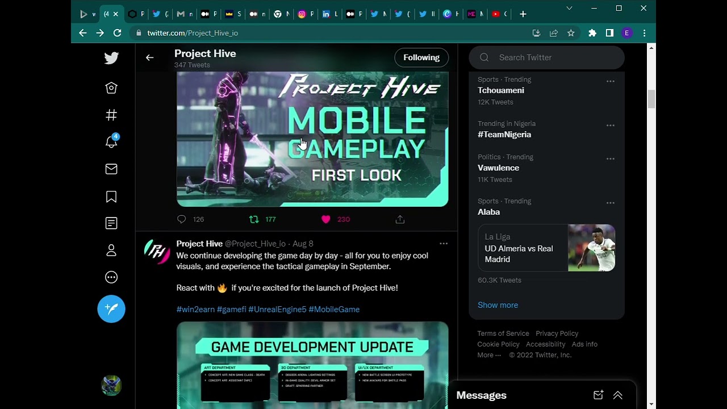Click the page vertical scrollbar thumb

click(x=651, y=99)
